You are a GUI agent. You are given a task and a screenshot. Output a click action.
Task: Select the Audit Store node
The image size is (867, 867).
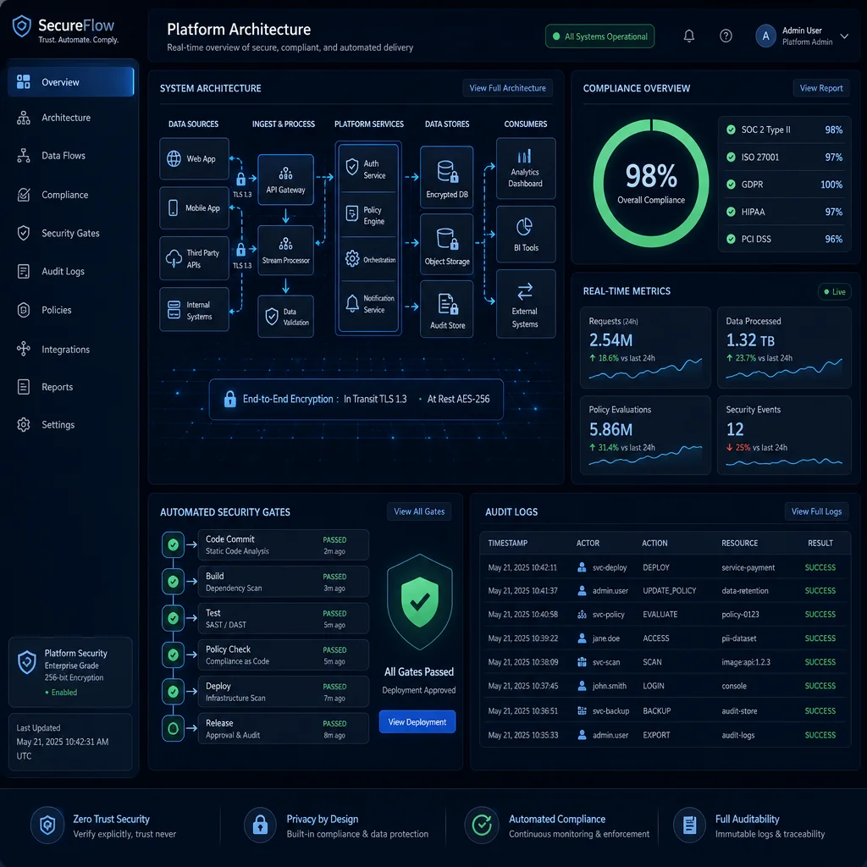(x=447, y=308)
